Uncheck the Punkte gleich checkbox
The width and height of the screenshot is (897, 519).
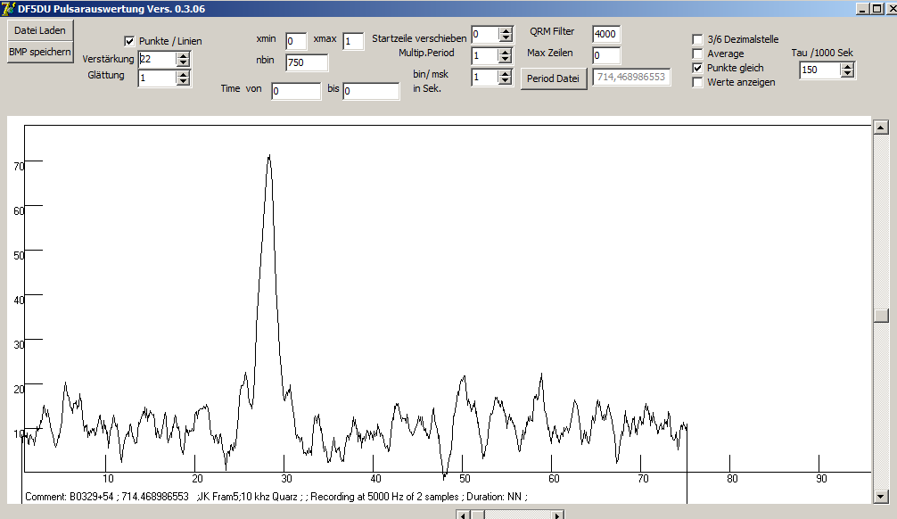coord(697,68)
